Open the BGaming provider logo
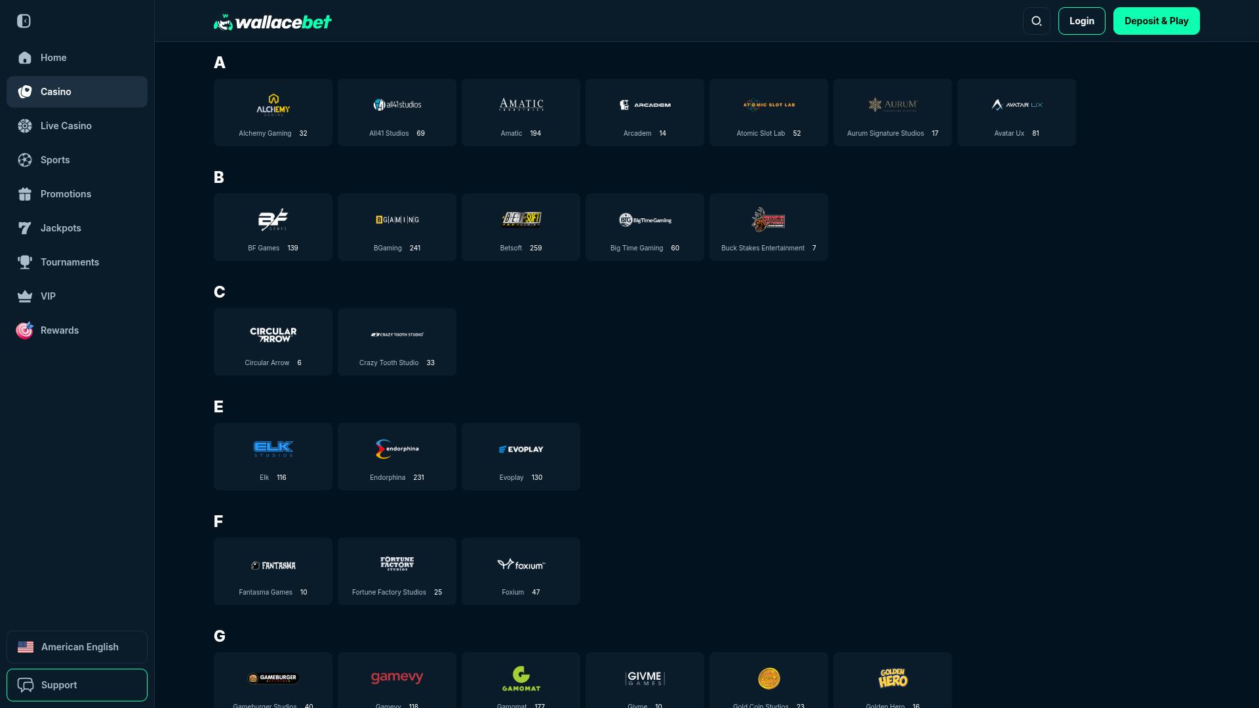The image size is (1259, 708). tap(397, 220)
